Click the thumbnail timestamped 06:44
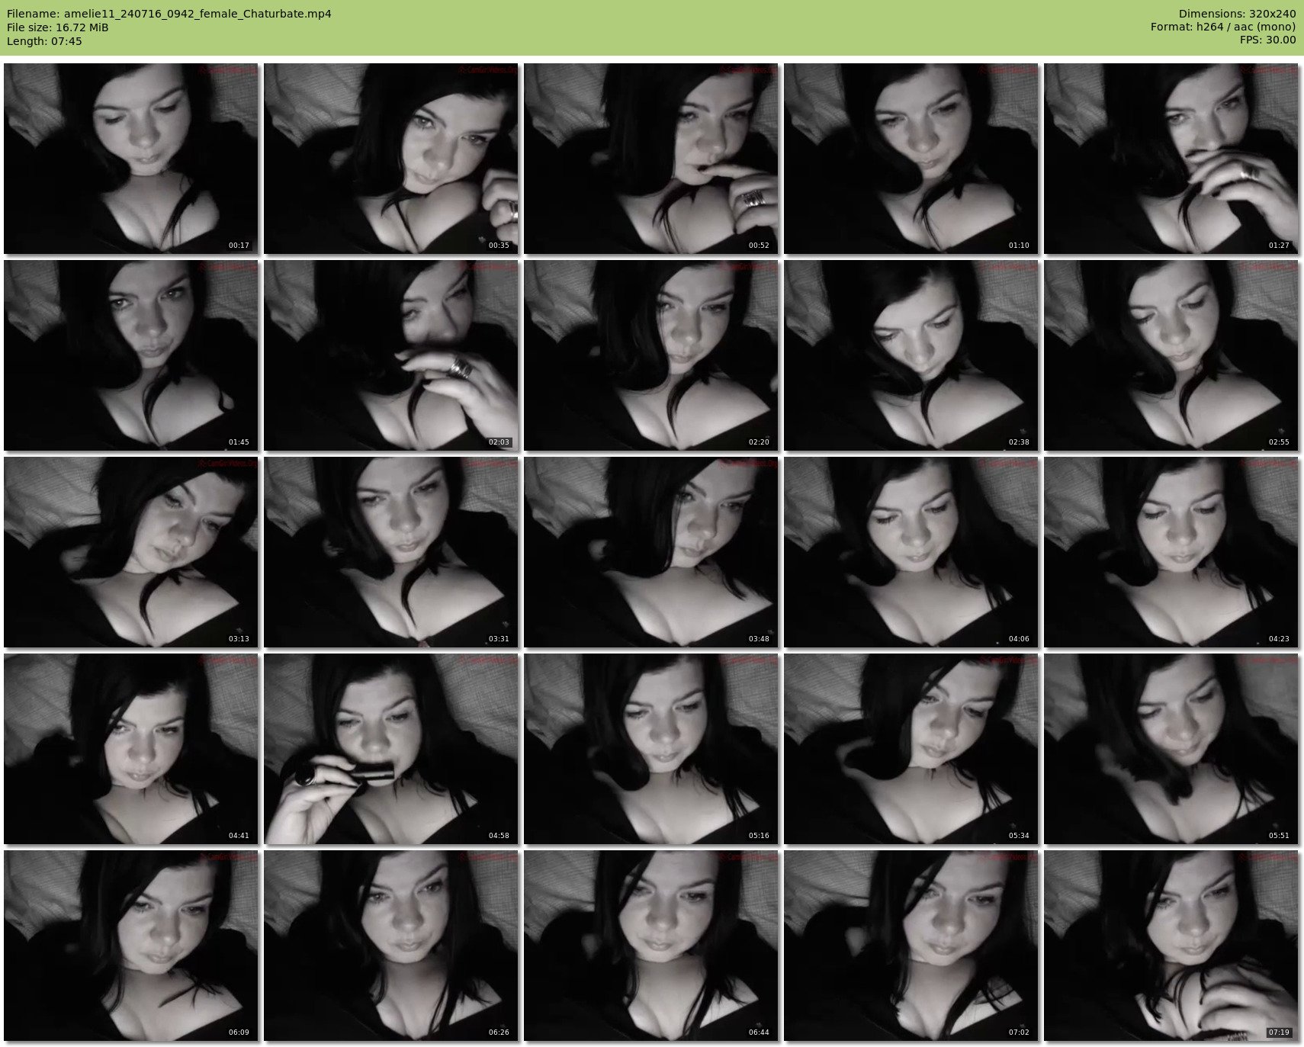The image size is (1304, 1047). tap(651, 945)
